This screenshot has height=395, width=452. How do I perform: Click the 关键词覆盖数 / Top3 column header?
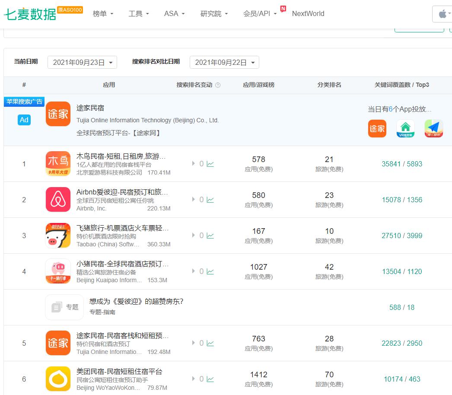[402, 85]
